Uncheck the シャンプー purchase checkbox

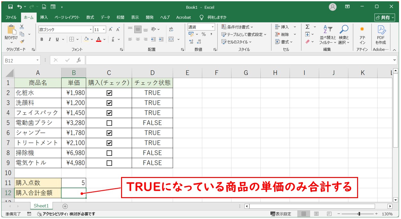tap(109, 133)
